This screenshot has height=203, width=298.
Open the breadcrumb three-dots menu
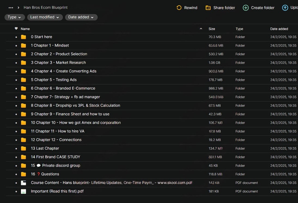[11, 8]
